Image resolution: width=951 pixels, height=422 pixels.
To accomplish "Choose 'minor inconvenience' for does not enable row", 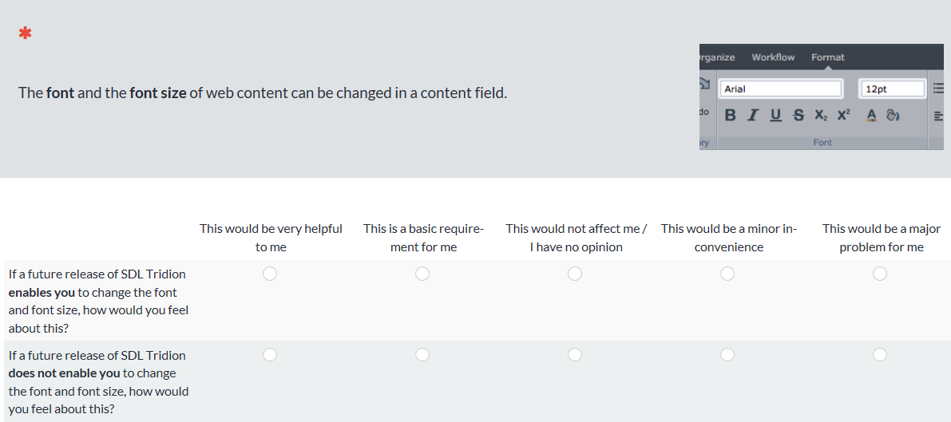I will tap(727, 354).
